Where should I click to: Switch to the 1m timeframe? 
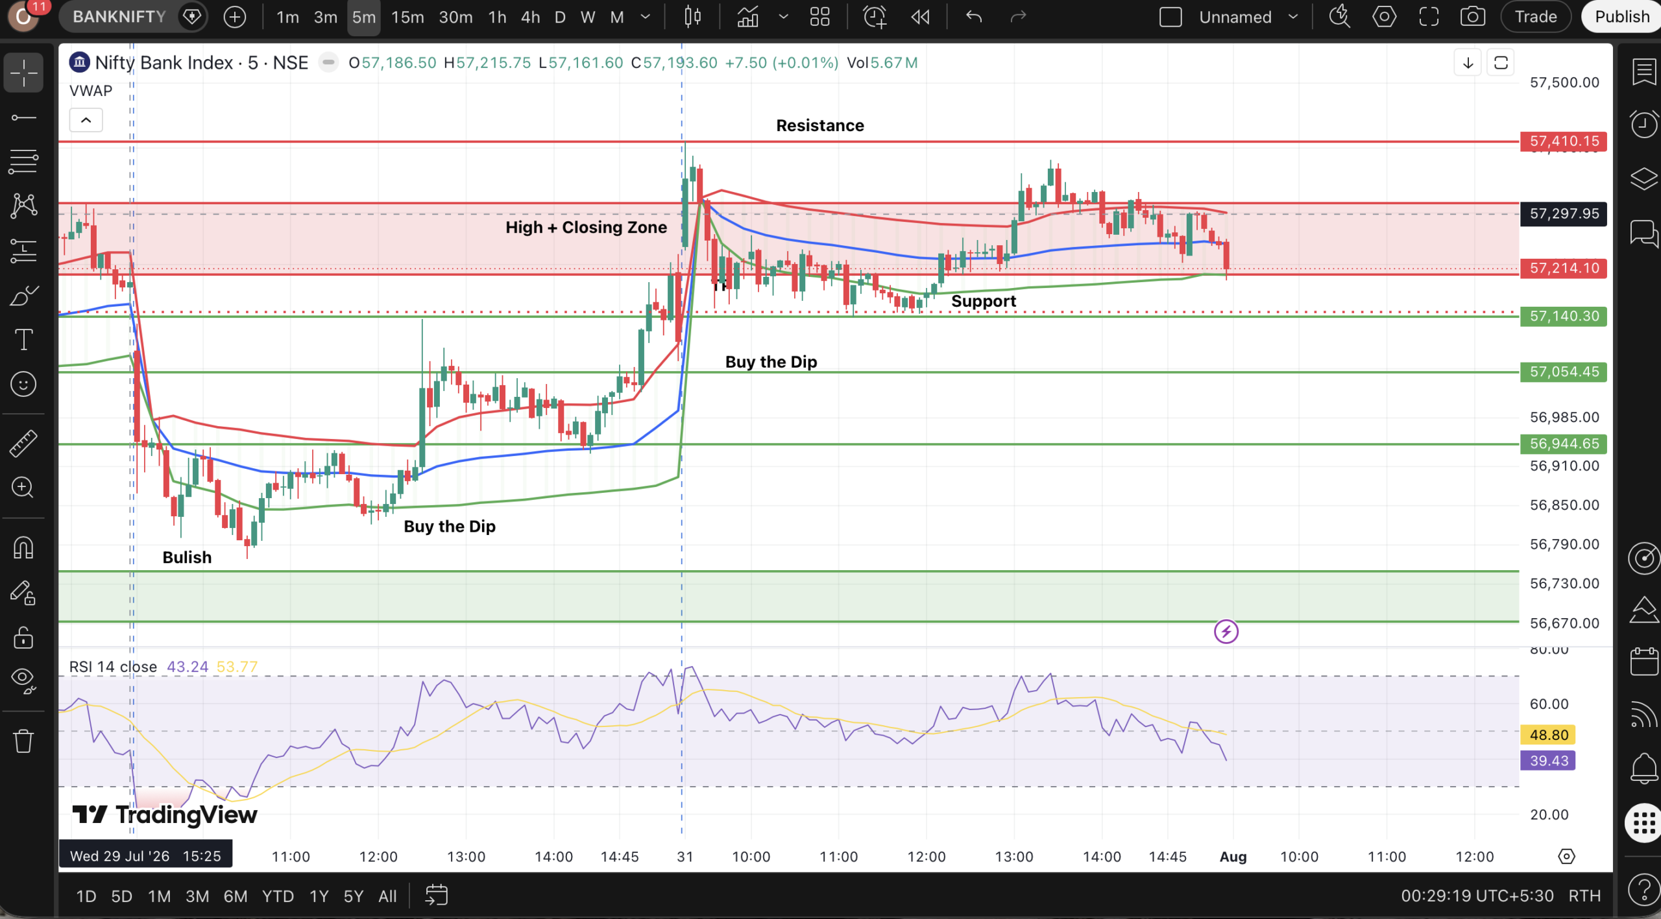pos(287,17)
